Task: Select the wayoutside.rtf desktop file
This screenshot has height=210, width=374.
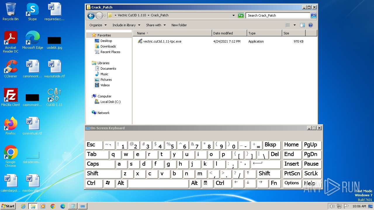Action: point(54,69)
